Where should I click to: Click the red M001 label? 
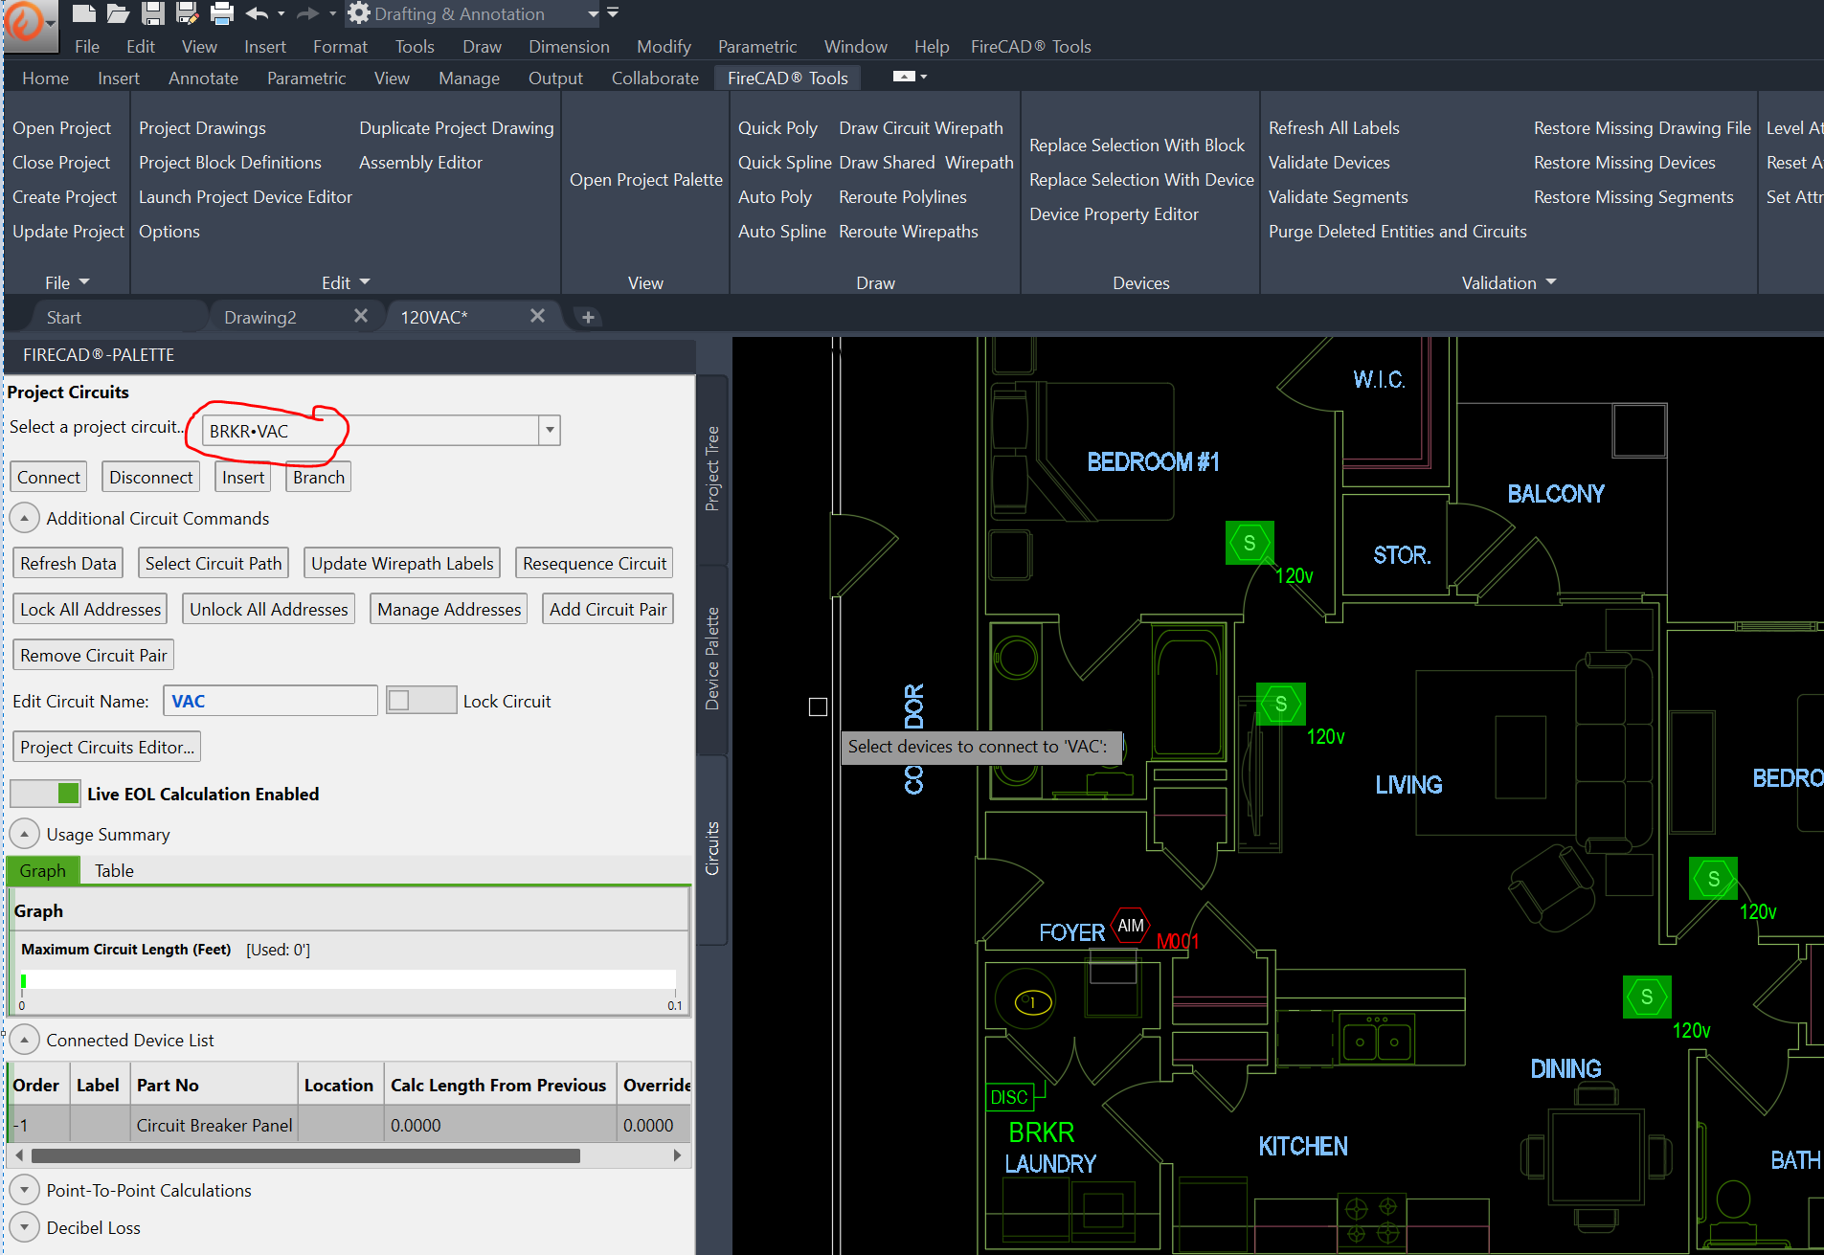(1178, 941)
